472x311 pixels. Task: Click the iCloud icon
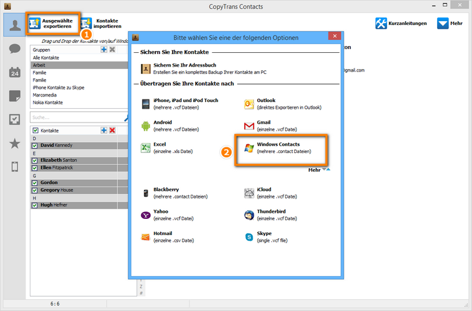pos(249,193)
